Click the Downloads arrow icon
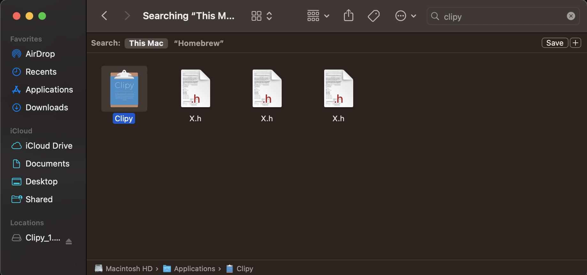The width and height of the screenshot is (587, 275). pos(17,108)
